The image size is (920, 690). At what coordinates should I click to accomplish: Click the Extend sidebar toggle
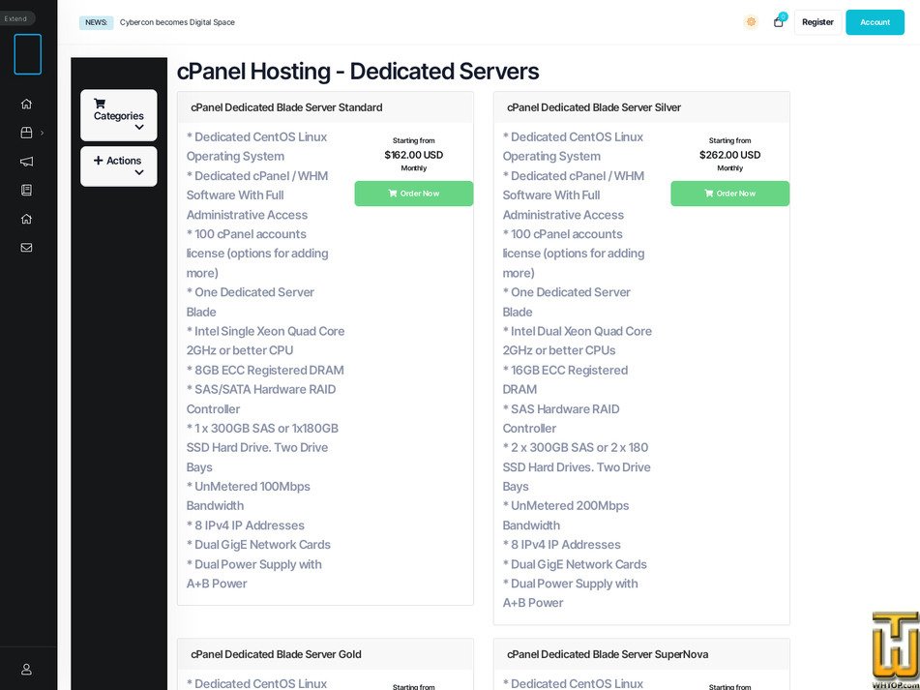point(16,18)
